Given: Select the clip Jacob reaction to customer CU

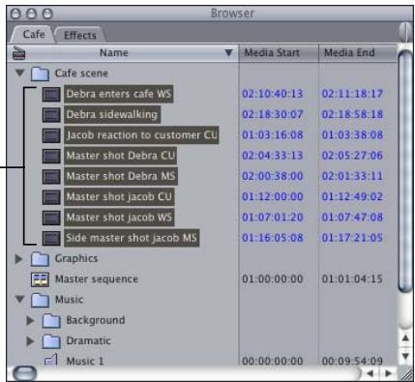Looking at the screenshot, I should pos(141,135).
